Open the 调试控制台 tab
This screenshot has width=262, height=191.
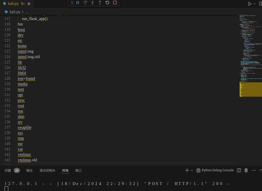click(x=47, y=170)
